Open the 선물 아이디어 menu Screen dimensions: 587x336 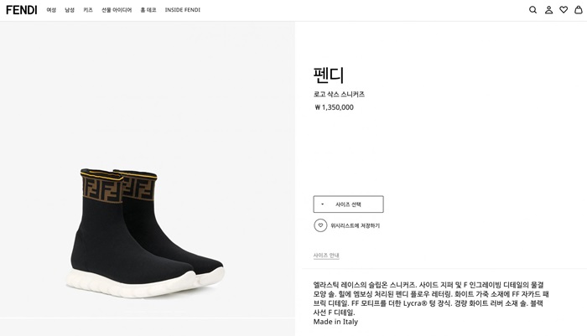pyautogui.click(x=117, y=10)
